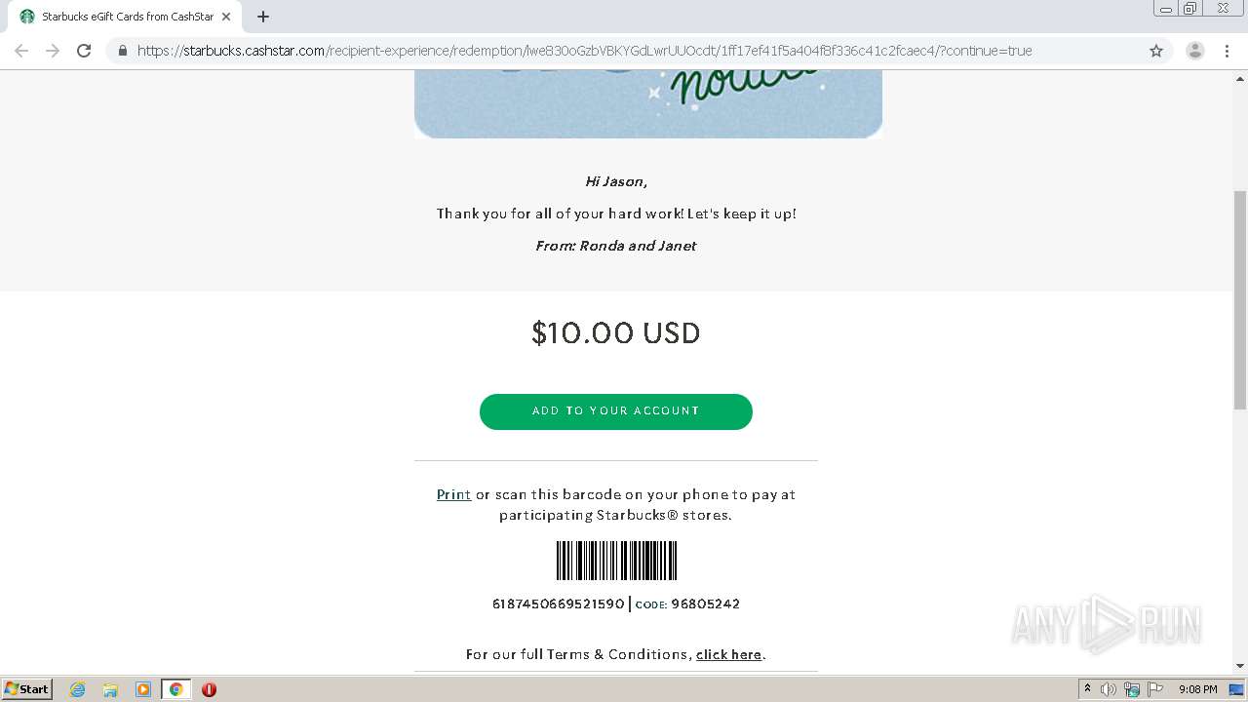Image resolution: width=1248 pixels, height=702 pixels.
Task: Launch Internet Explorer from the taskbar
Action: (78, 689)
